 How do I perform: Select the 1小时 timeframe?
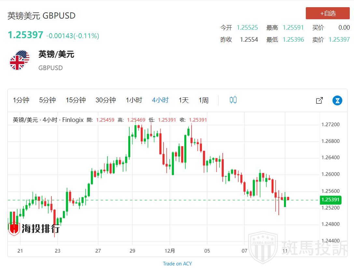(134, 100)
